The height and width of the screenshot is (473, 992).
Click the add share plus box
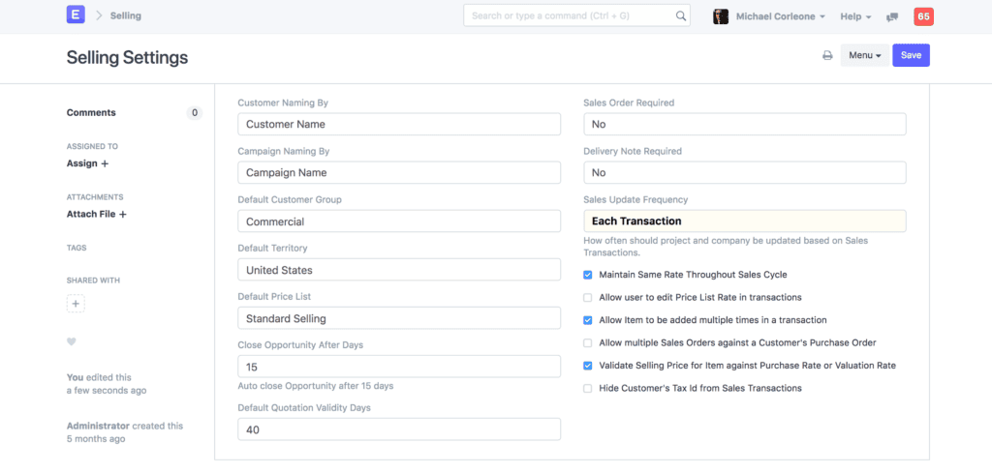coord(76,304)
